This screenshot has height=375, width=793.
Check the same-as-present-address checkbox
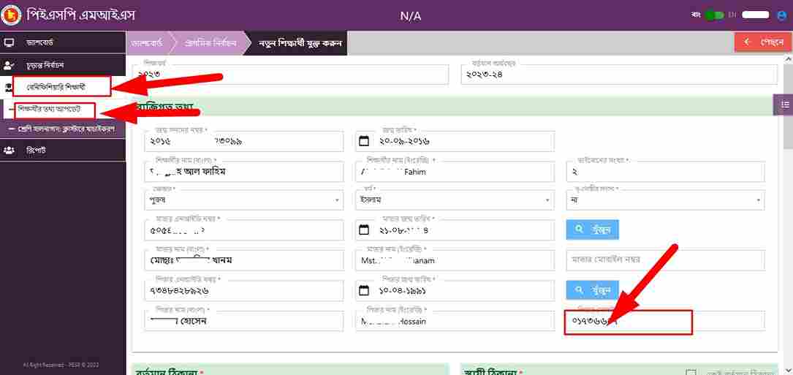(690, 372)
